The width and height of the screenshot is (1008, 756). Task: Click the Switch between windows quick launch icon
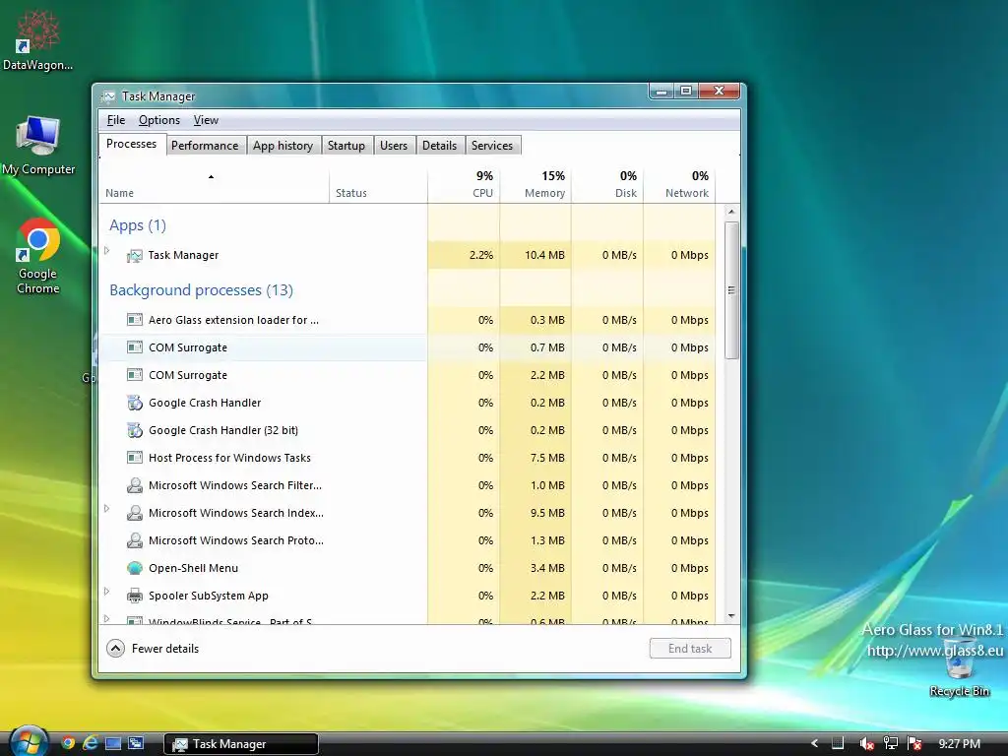[136, 743]
